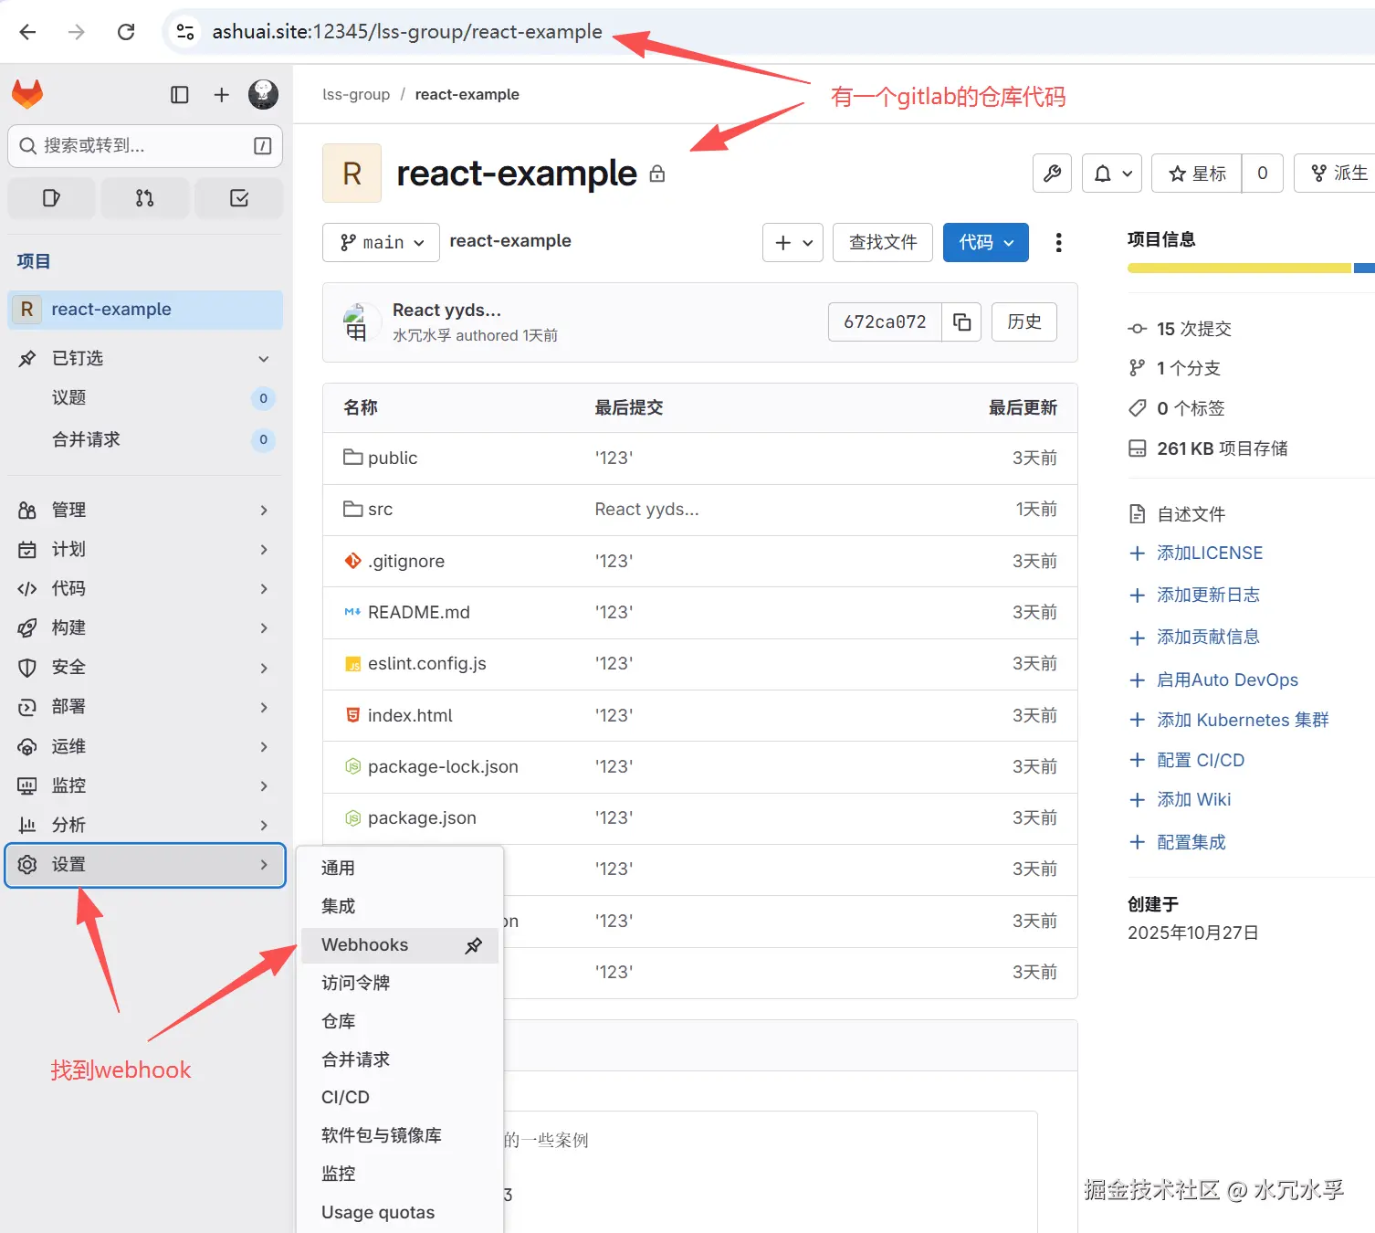The image size is (1375, 1233).
Task: Open the to-do list shortcut icon
Action: (239, 198)
